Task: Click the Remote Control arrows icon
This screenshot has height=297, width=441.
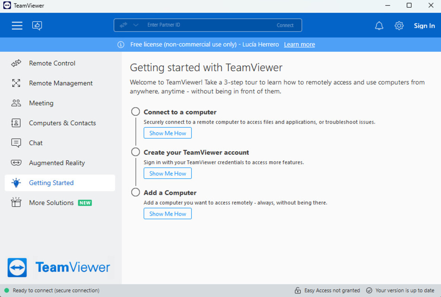Action: tap(16, 63)
